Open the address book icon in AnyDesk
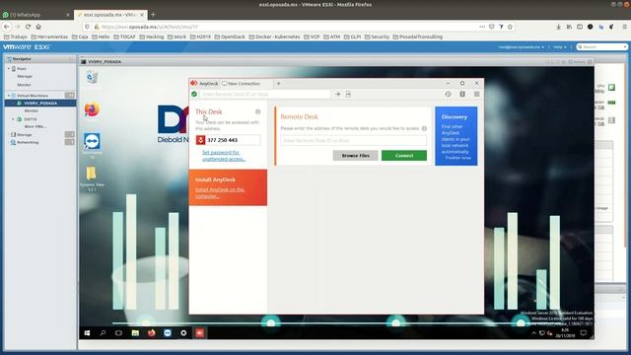Image resolution: width=631 pixels, height=355 pixels. [462, 94]
